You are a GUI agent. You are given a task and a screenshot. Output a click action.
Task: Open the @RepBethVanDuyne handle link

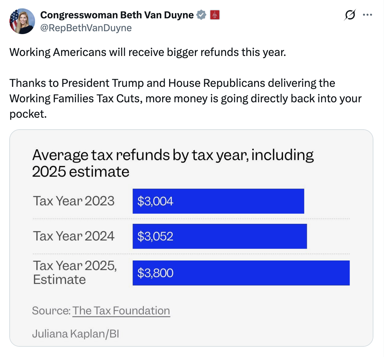[86, 28]
